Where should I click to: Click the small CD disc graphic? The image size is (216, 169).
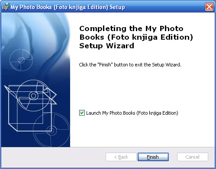[21, 60]
